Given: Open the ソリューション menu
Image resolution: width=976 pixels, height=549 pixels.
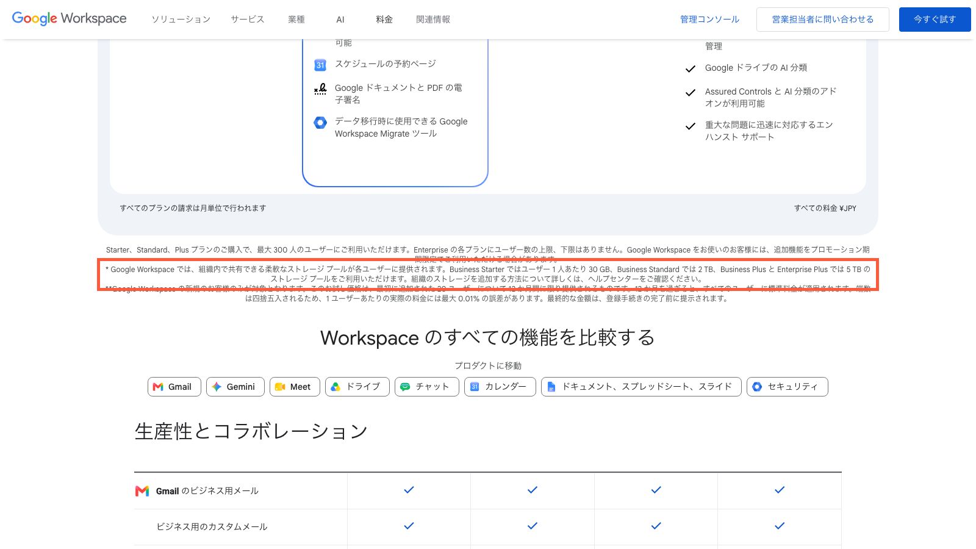Looking at the screenshot, I should pyautogui.click(x=181, y=20).
